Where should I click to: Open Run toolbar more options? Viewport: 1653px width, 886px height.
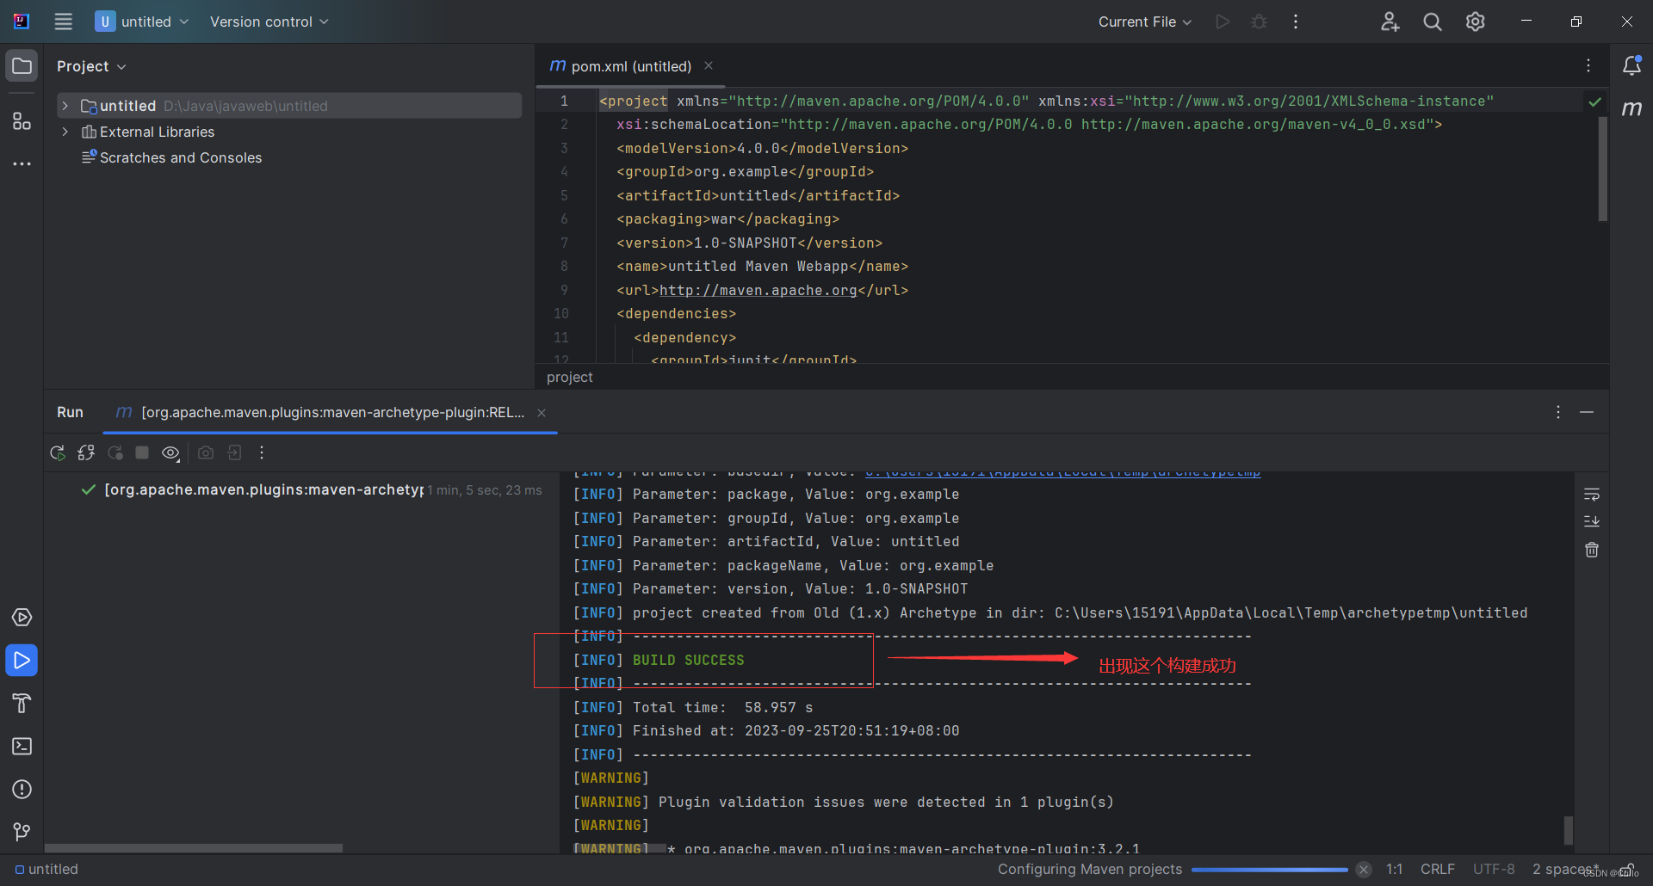[262, 452]
